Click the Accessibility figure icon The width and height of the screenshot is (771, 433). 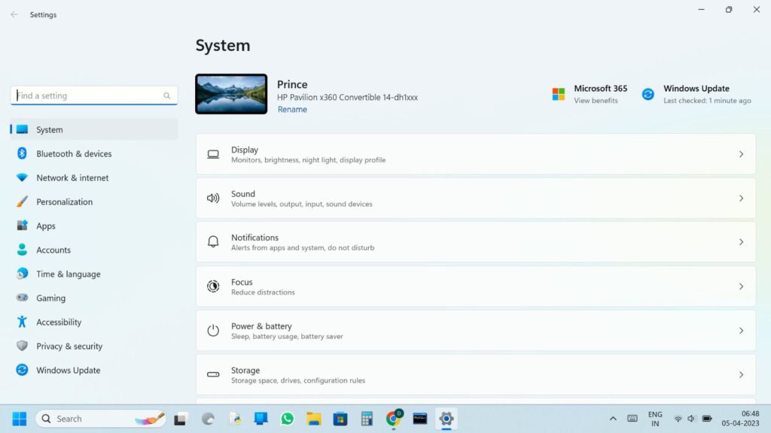(22, 322)
